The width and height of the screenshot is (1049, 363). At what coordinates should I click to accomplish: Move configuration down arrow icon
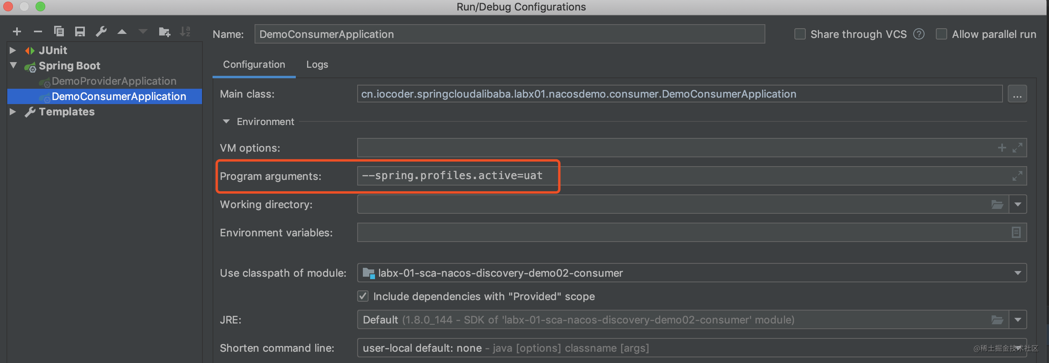click(x=143, y=31)
